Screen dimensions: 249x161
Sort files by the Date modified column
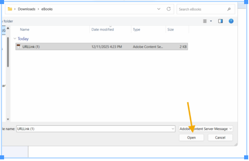pyautogui.click(x=103, y=30)
